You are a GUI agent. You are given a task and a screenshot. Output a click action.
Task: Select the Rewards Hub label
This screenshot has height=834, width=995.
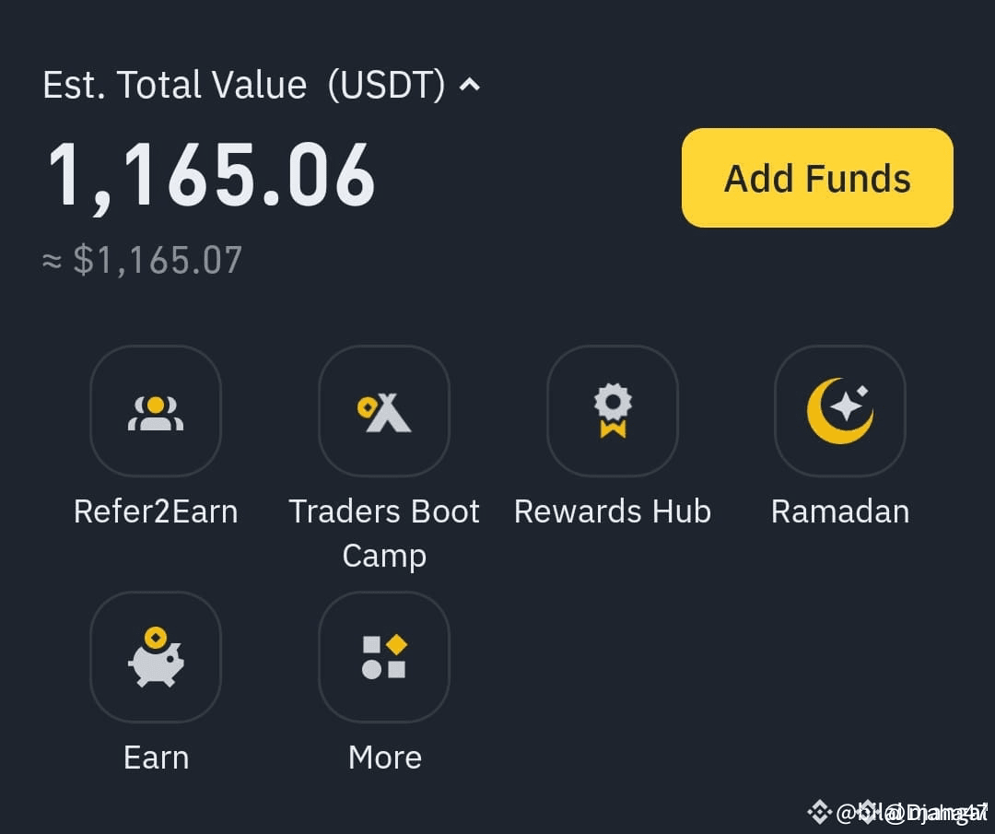tap(613, 511)
